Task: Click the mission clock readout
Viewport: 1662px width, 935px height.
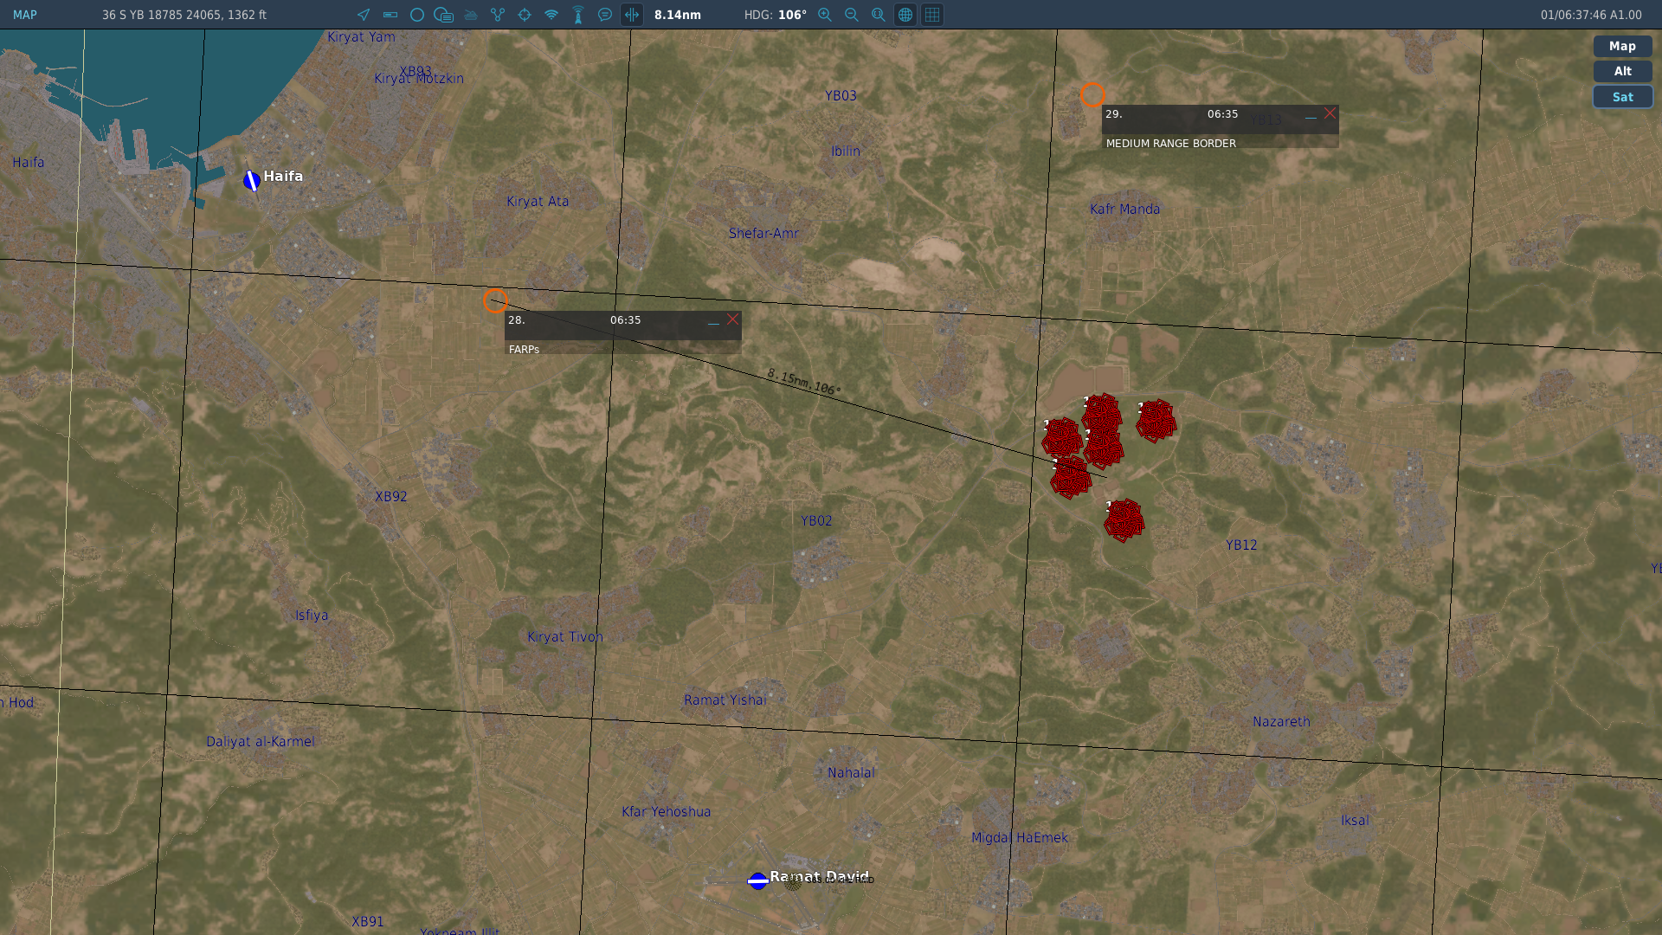Action: pos(1591,15)
